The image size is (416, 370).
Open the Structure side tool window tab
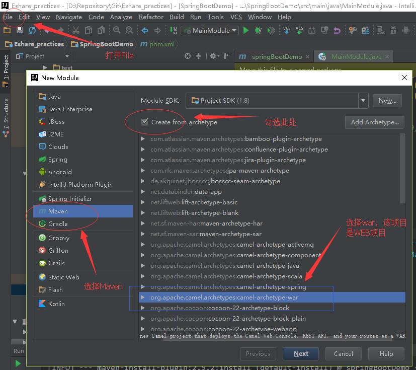point(6,118)
